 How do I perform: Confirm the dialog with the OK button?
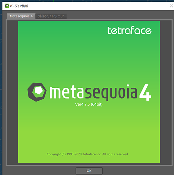[x=89, y=171]
